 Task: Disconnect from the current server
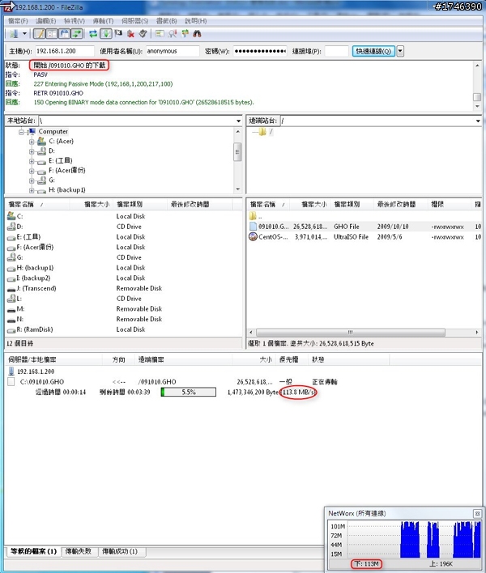130,34
